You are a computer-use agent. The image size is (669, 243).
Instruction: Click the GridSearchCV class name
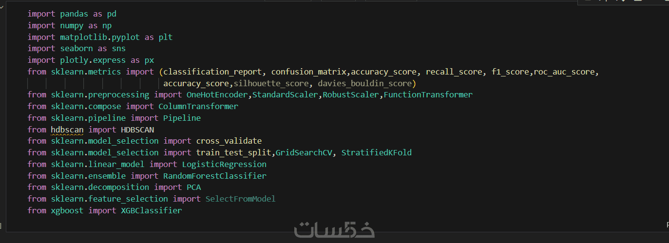(304, 152)
